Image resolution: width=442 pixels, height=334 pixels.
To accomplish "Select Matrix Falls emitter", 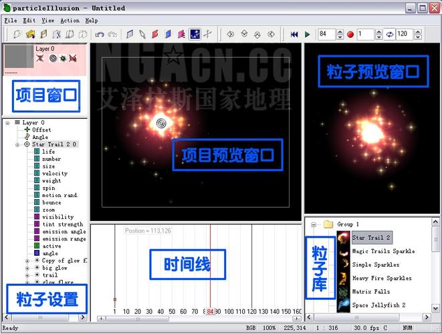I will coord(371,292).
